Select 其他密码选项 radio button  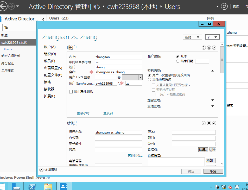[149, 80]
